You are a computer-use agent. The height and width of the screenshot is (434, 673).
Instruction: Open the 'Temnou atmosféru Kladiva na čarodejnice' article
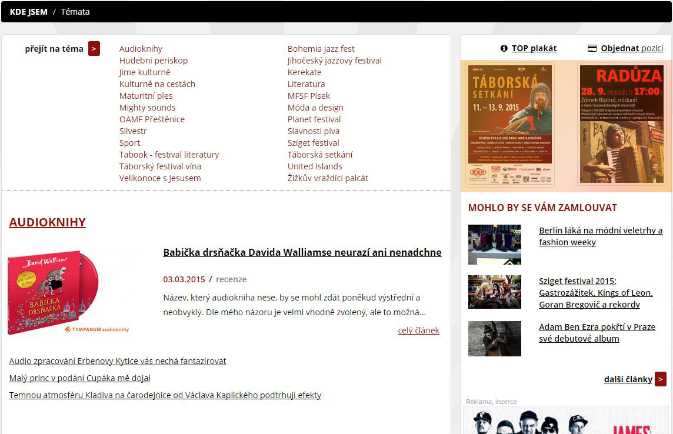tap(165, 395)
